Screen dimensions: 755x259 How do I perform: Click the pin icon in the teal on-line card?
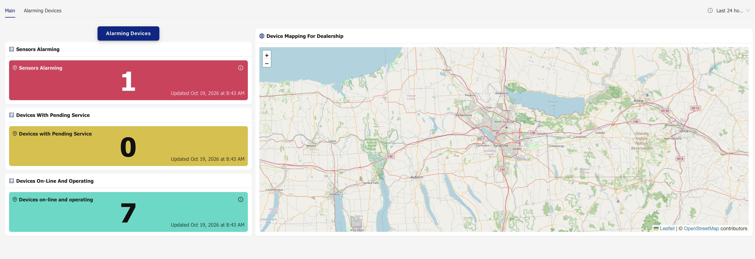15,199
